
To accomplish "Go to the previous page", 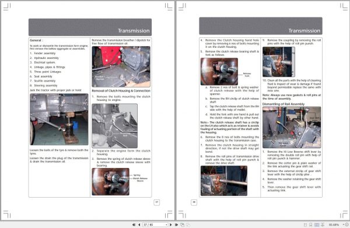I will (139, 225).
